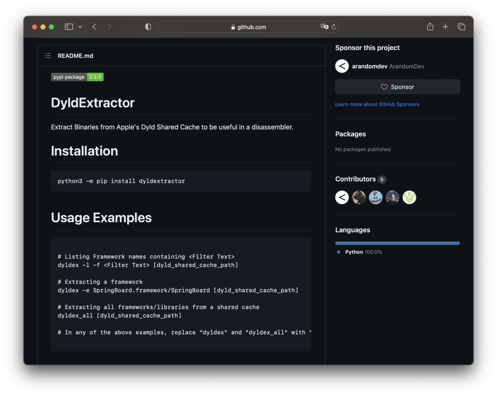Open the privacy shield report
The image size is (497, 396).
coord(148,27)
